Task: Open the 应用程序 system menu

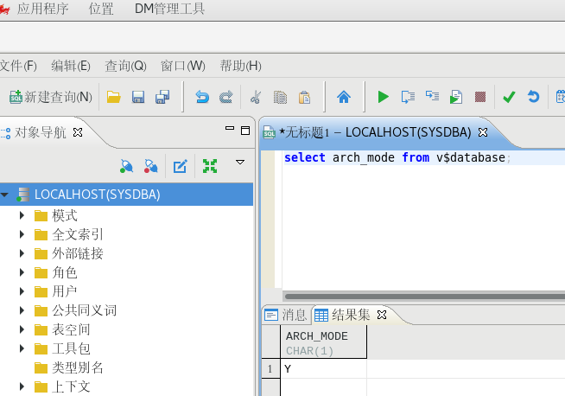Action: [42, 9]
